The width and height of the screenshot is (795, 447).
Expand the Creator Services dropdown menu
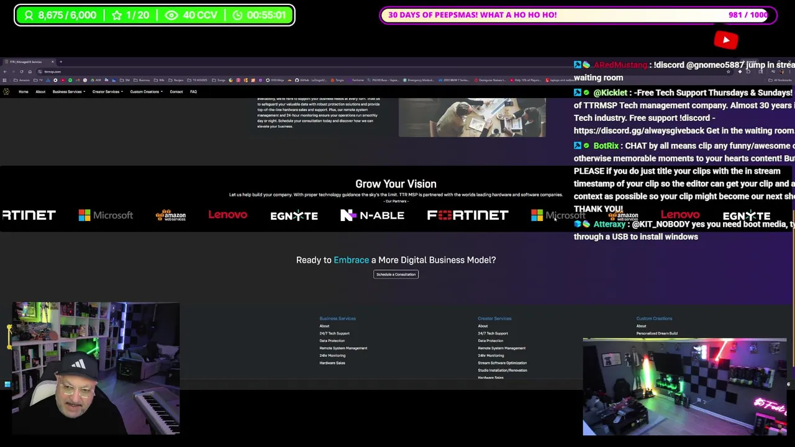[107, 92]
